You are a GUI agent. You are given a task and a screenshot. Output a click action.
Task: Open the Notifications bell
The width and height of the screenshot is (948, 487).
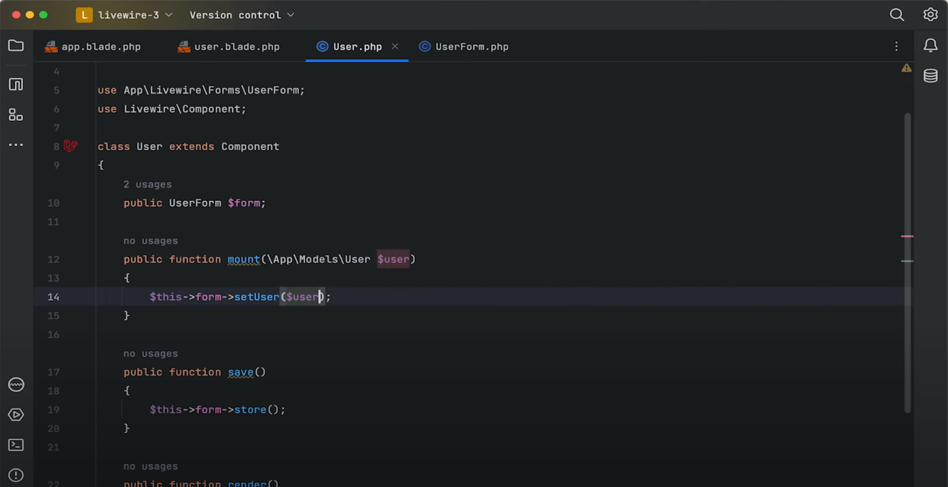(931, 46)
